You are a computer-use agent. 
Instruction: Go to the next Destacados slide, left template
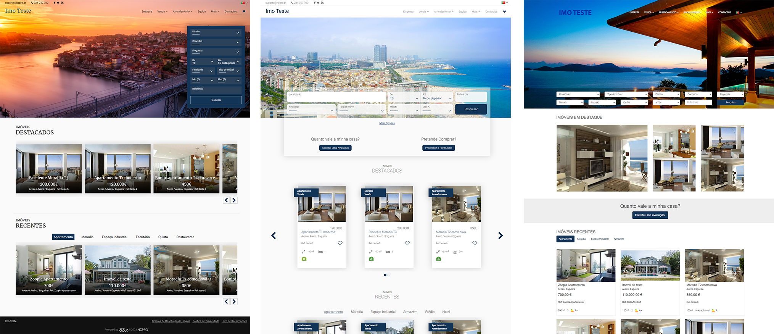point(234,200)
